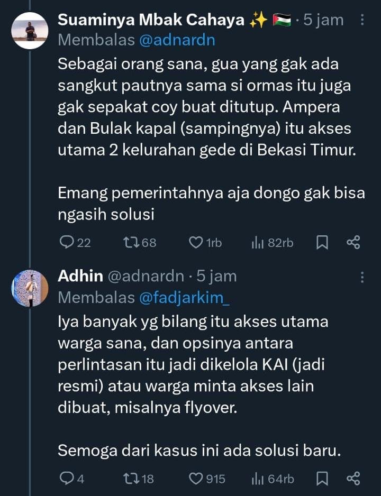Open more options menu on Adhin's tweet
The image size is (381, 496).
362,276
